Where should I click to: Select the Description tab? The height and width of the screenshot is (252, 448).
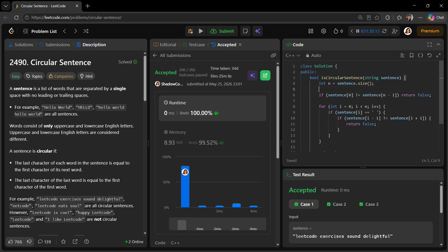[x=91, y=44]
